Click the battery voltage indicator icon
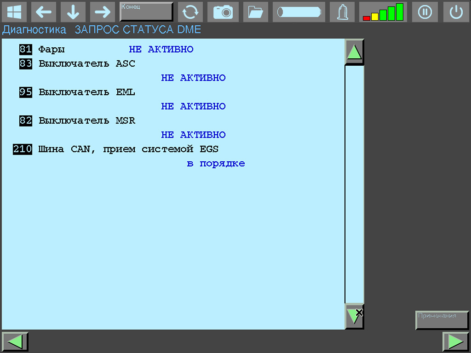Screen dimensions: 471x353 [x=299, y=12]
